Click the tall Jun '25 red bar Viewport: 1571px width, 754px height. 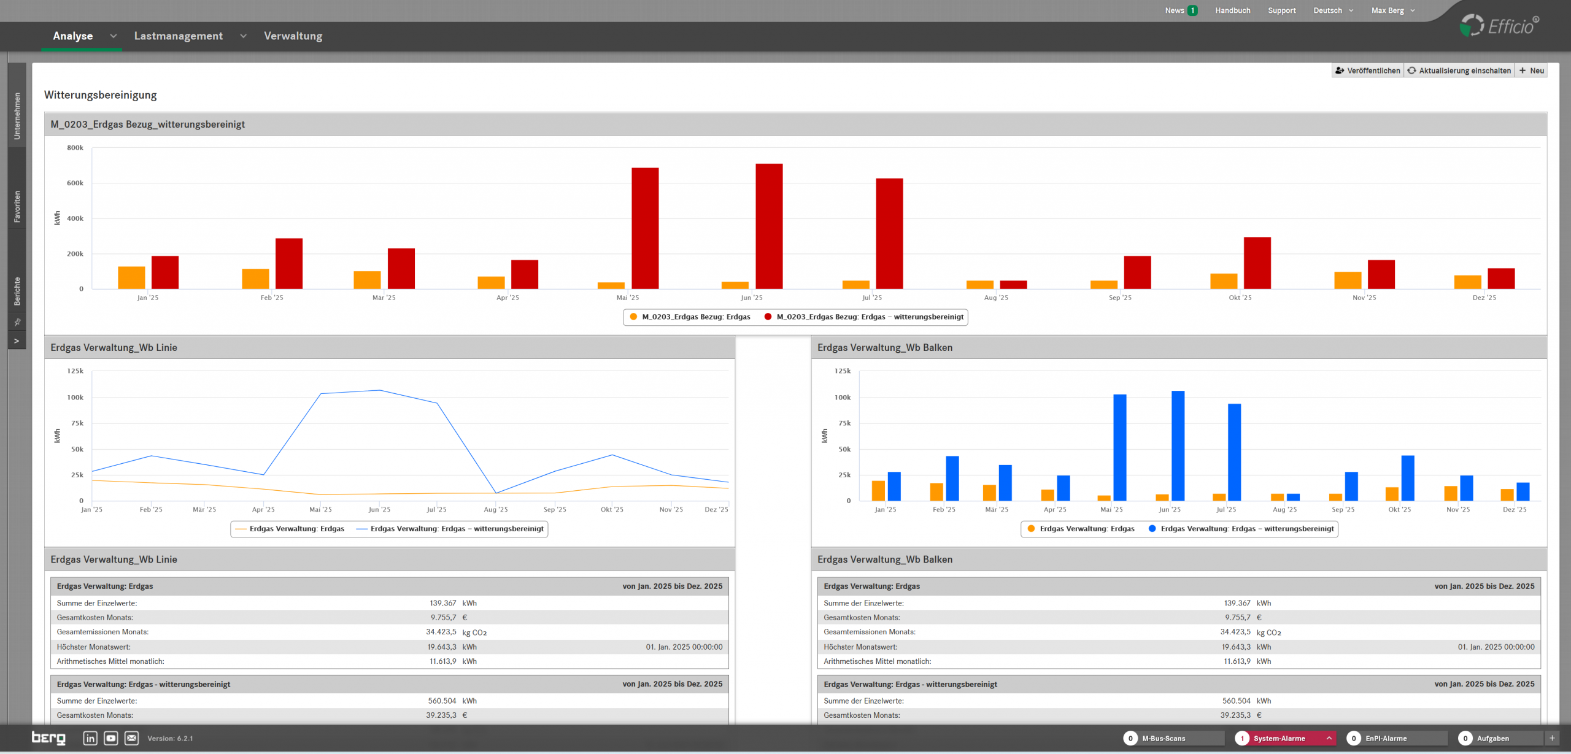coord(769,226)
